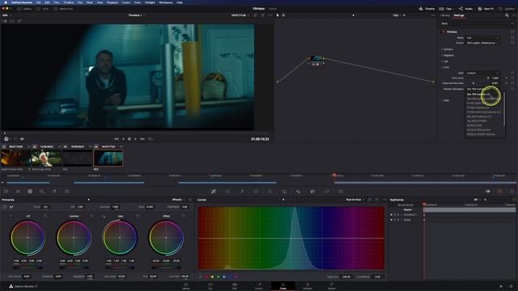Mute viewer audio speaker icon

pyautogui.click(x=22, y=139)
